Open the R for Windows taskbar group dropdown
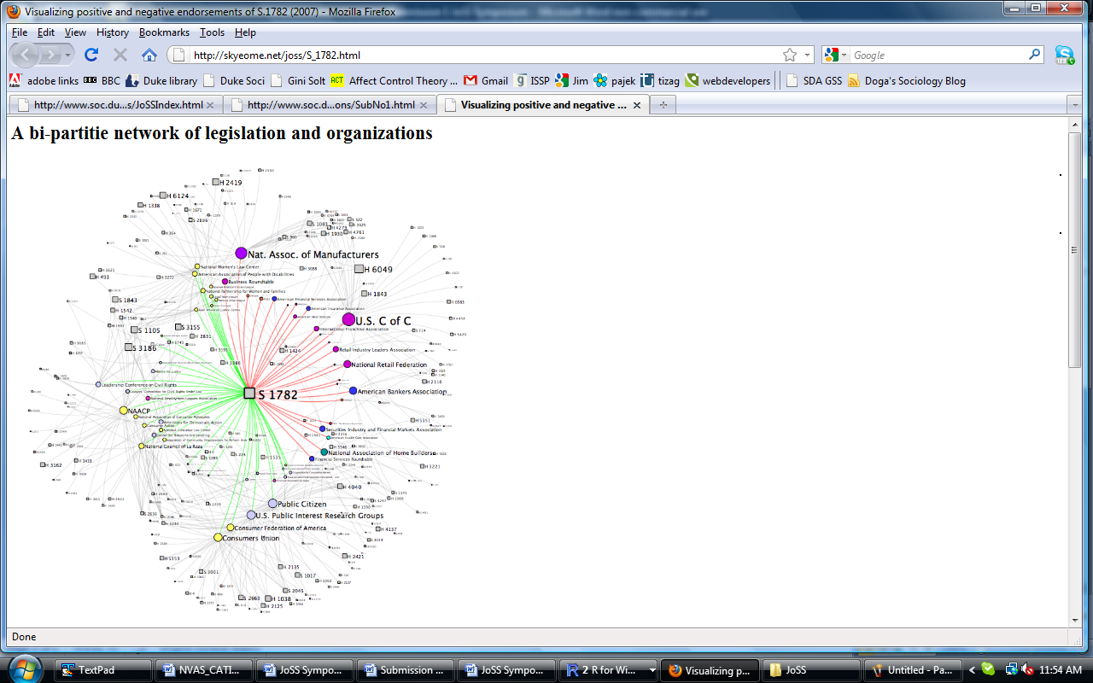This screenshot has width=1093, height=683. click(x=652, y=670)
